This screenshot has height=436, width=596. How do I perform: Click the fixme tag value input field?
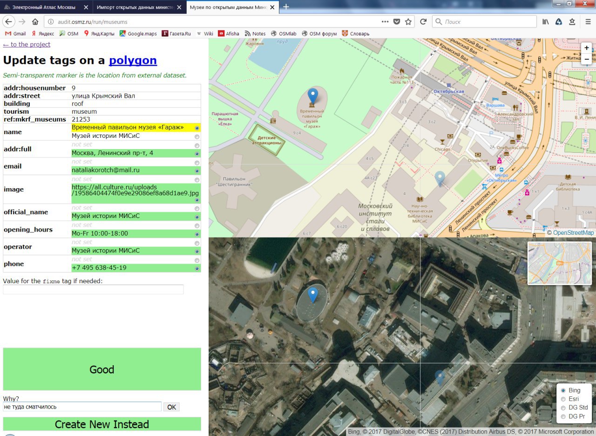coord(93,290)
